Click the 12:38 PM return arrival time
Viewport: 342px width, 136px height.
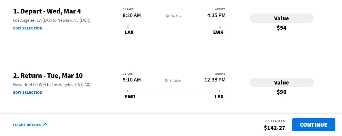(215, 80)
